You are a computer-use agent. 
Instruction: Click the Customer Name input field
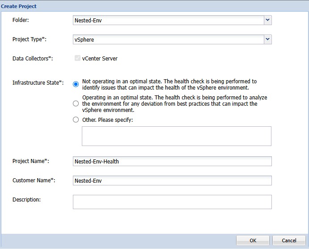coord(172,180)
